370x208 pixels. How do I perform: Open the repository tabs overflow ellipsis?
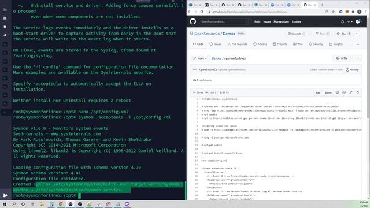tap(357, 44)
